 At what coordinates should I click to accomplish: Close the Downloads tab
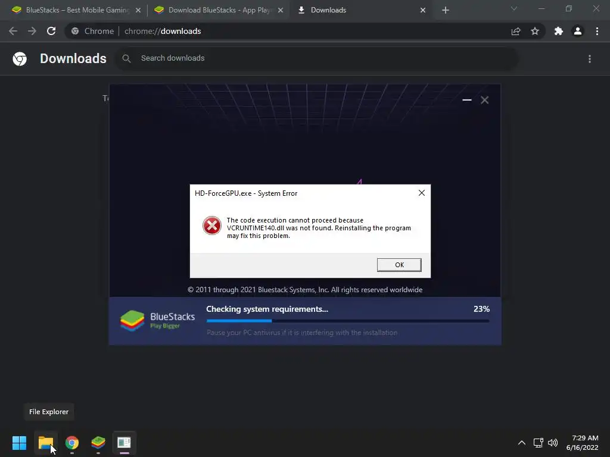[423, 11]
